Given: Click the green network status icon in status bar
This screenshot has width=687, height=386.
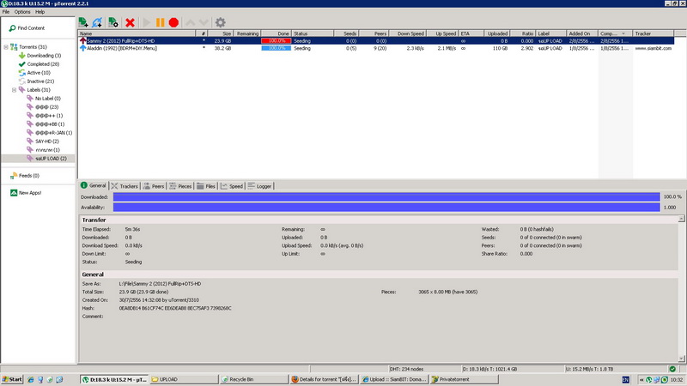Looking at the screenshot, I should click(672, 369).
